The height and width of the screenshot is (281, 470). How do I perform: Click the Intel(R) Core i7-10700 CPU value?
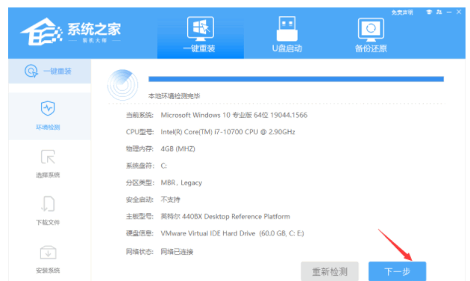pos(228,132)
